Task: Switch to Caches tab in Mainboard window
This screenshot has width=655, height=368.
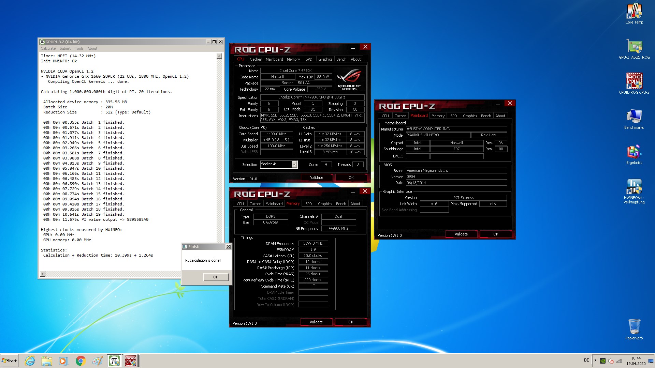Action: 400,116
